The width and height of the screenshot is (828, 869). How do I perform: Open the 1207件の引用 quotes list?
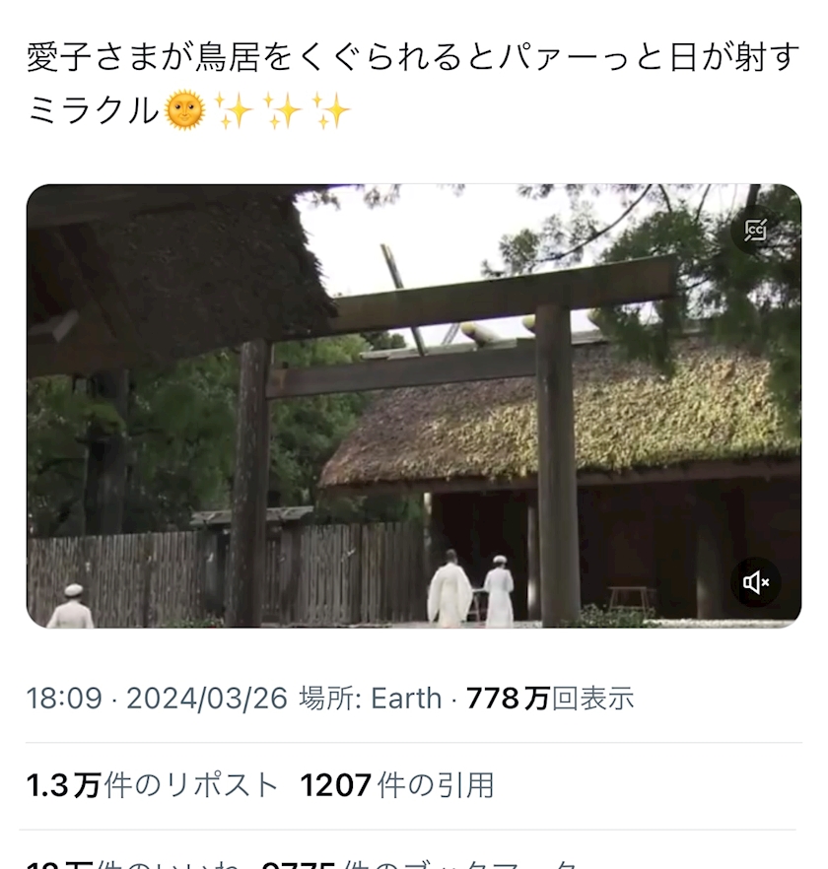click(397, 785)
